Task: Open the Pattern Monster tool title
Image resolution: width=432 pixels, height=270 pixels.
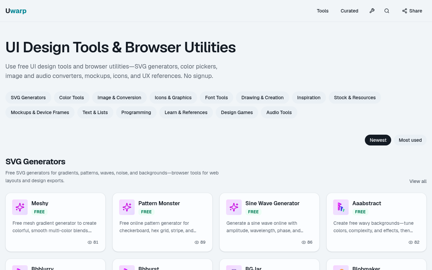Action: (x=159, y=203)
